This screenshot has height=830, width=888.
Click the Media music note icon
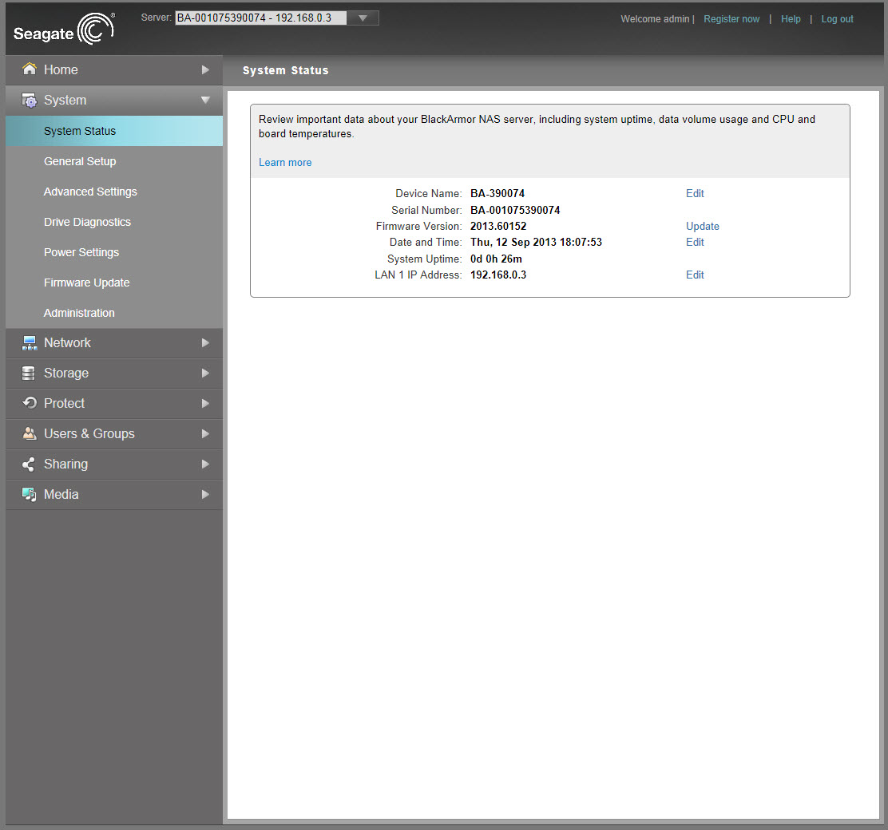tap(30, 494)
